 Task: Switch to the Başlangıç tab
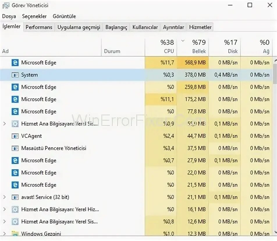point(116,27)
